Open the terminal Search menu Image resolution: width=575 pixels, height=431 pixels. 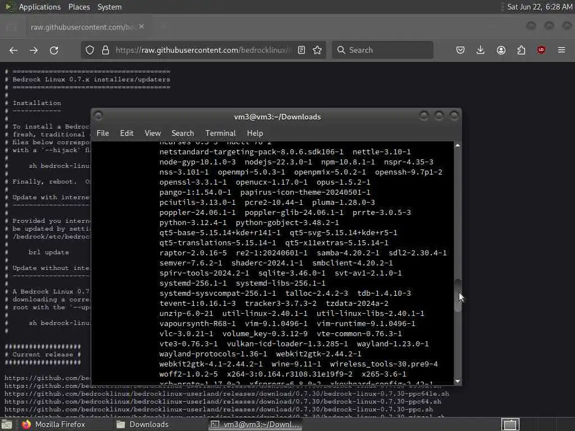pyautogui.click(x=182, y=134)
